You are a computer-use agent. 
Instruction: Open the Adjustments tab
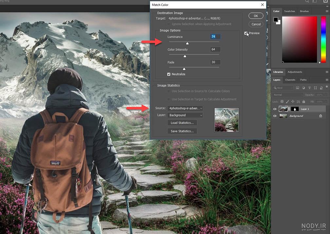pos(295,72)
